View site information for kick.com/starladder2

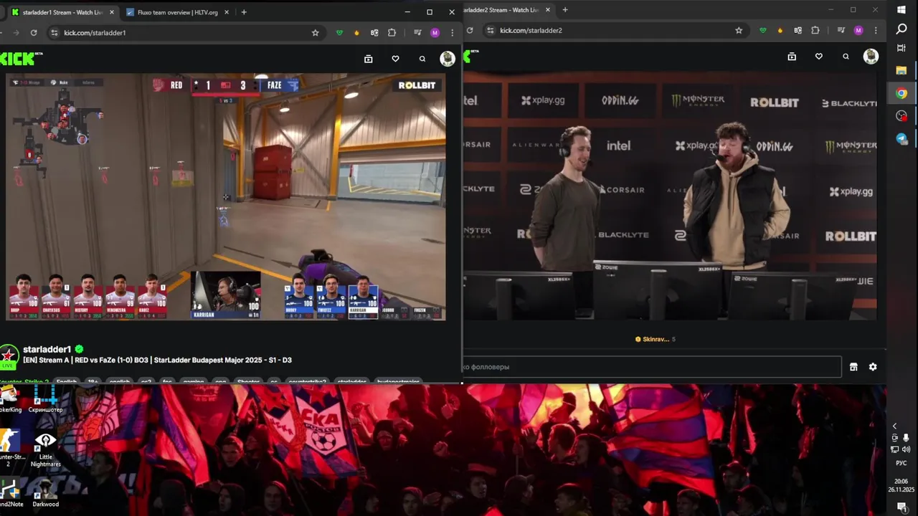tap(491, 30)
